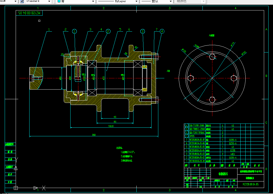The height and width of the screenshot is (194, 273).
Task: Select leader label 5 above the section view
Action: tap(120, 30)
